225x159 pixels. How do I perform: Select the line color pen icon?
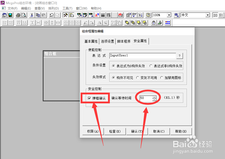(85, 15)
